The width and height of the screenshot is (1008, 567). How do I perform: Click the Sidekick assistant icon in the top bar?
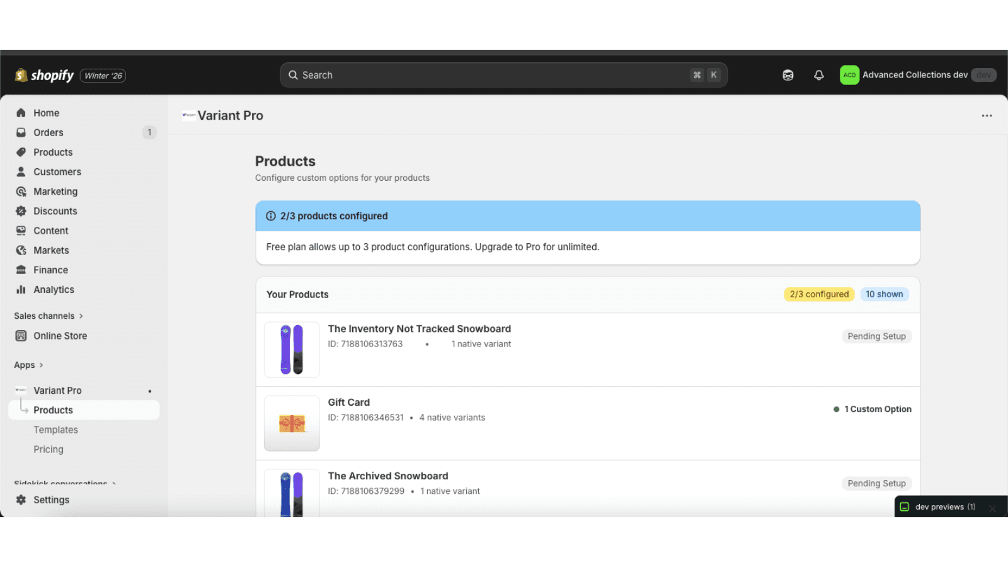click(x=787, y=75)
